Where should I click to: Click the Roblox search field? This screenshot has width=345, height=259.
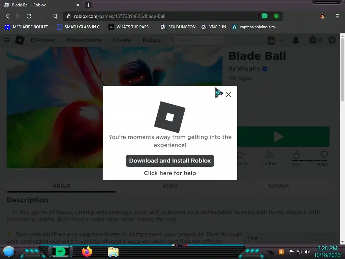pos(195,40)
